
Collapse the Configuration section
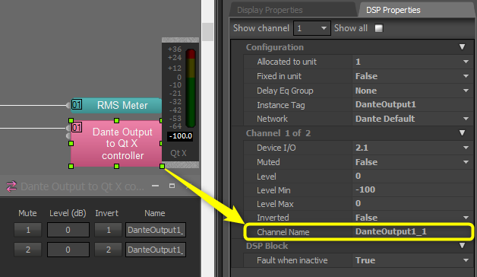462,47
